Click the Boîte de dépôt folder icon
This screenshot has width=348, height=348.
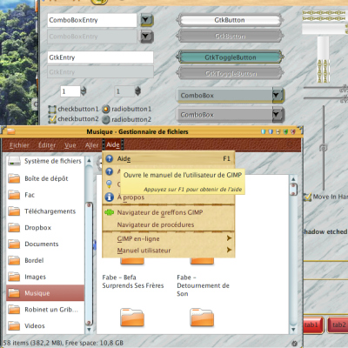click(14, 178)
